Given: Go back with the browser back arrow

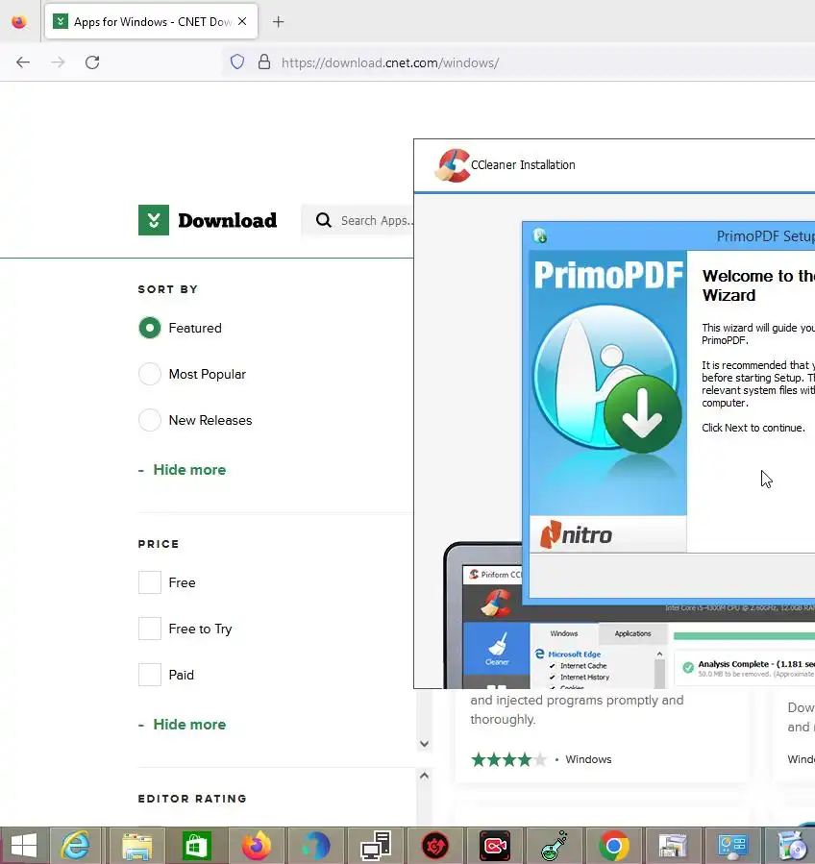Looking at the screenshot, I should (x=23, y=62).
